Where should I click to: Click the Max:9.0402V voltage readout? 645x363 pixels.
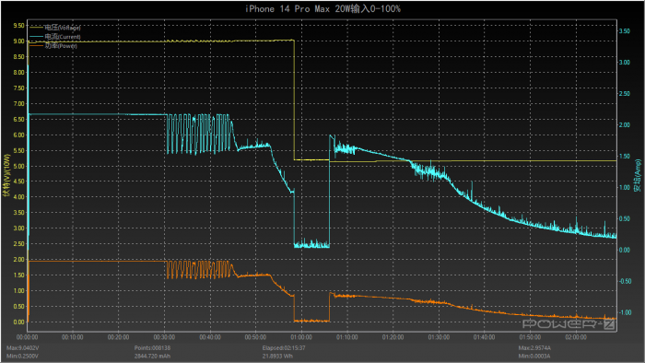23,348
